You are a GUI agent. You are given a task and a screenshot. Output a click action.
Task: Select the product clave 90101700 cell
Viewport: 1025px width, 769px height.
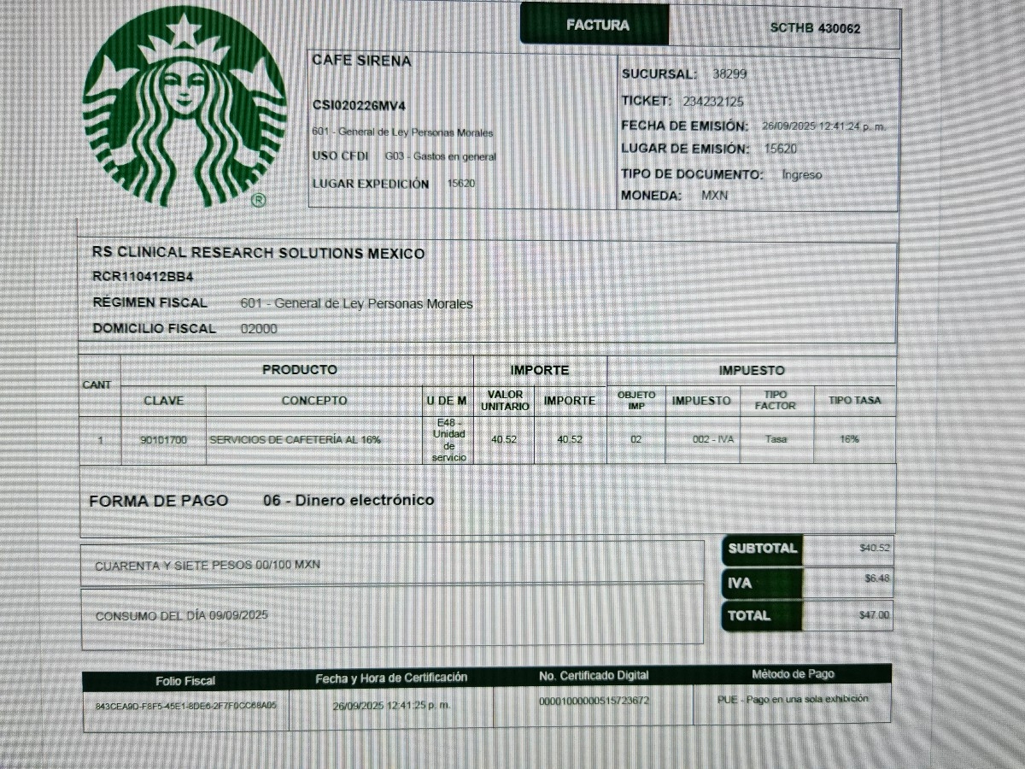tap(163, 439)
